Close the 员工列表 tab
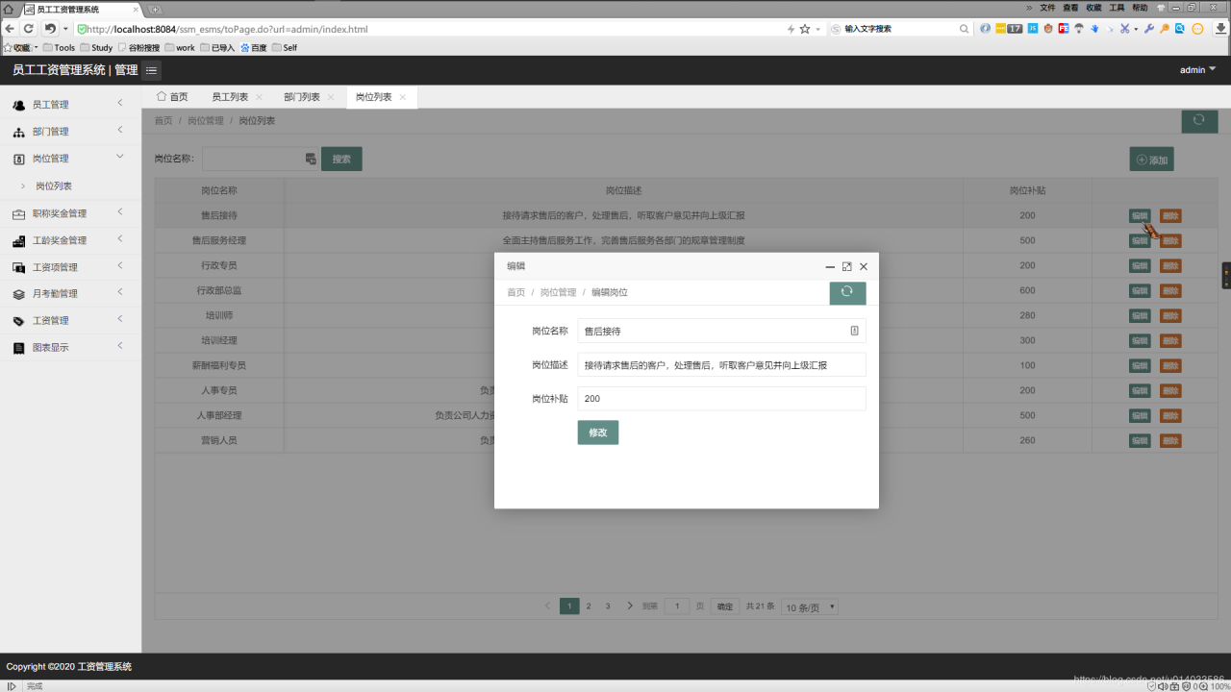The image size is (1231, 692). (259, 97)
